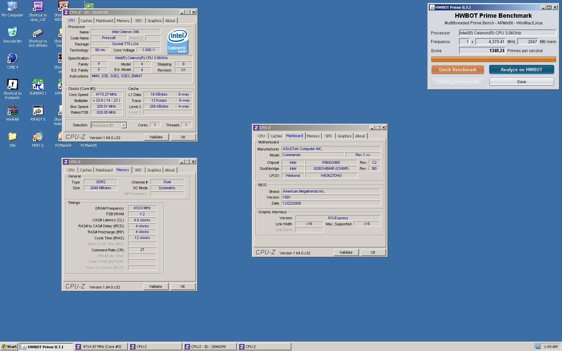Click the Chipset value P965/G965

click(x=331, y=162)
